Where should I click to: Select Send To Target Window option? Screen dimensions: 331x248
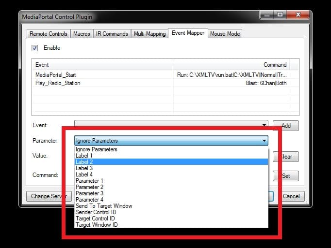click(104, 206)
